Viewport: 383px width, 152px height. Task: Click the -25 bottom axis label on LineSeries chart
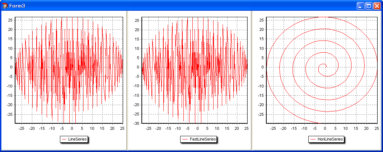pos(22,128)
